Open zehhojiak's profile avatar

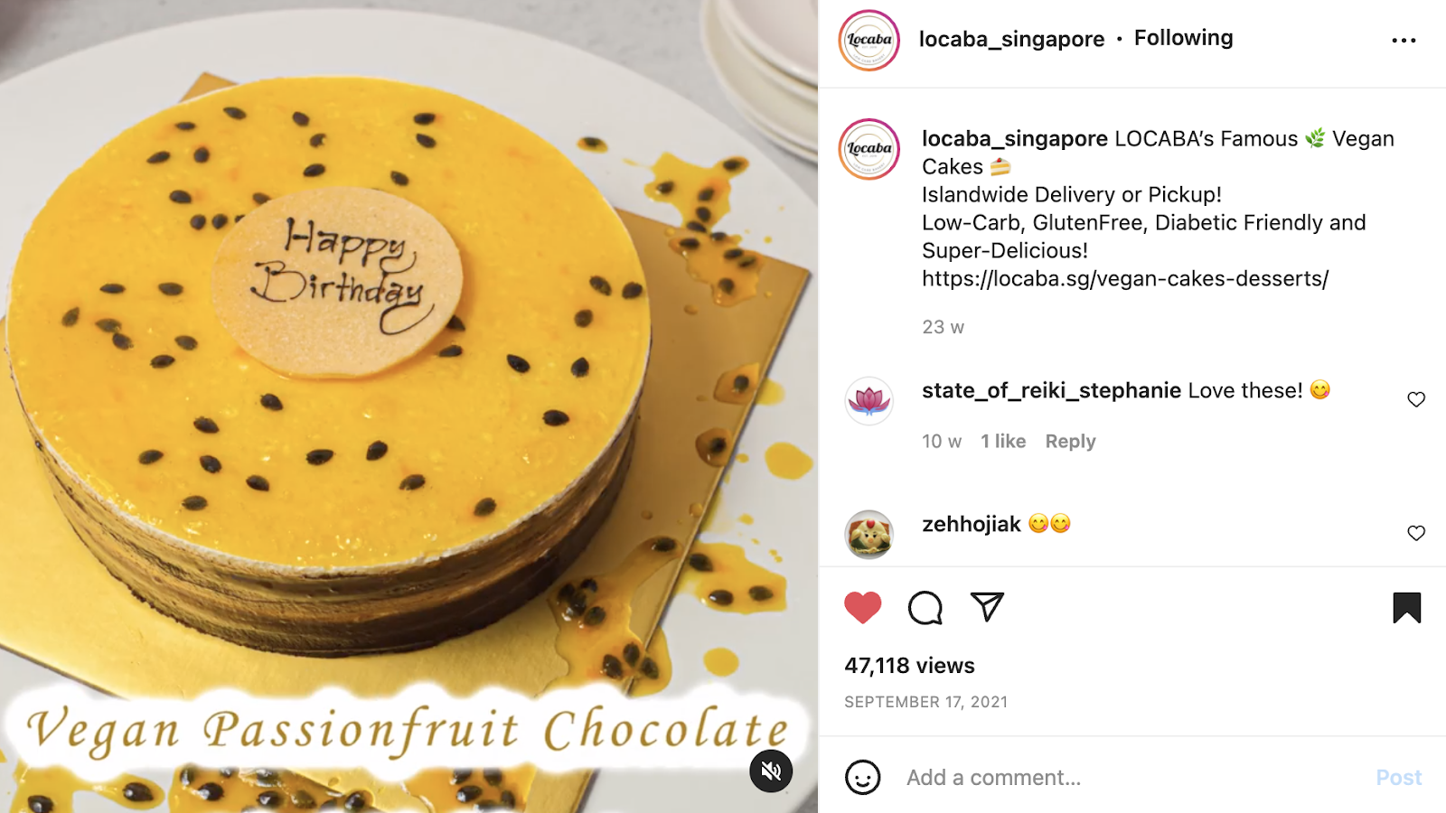869,534
